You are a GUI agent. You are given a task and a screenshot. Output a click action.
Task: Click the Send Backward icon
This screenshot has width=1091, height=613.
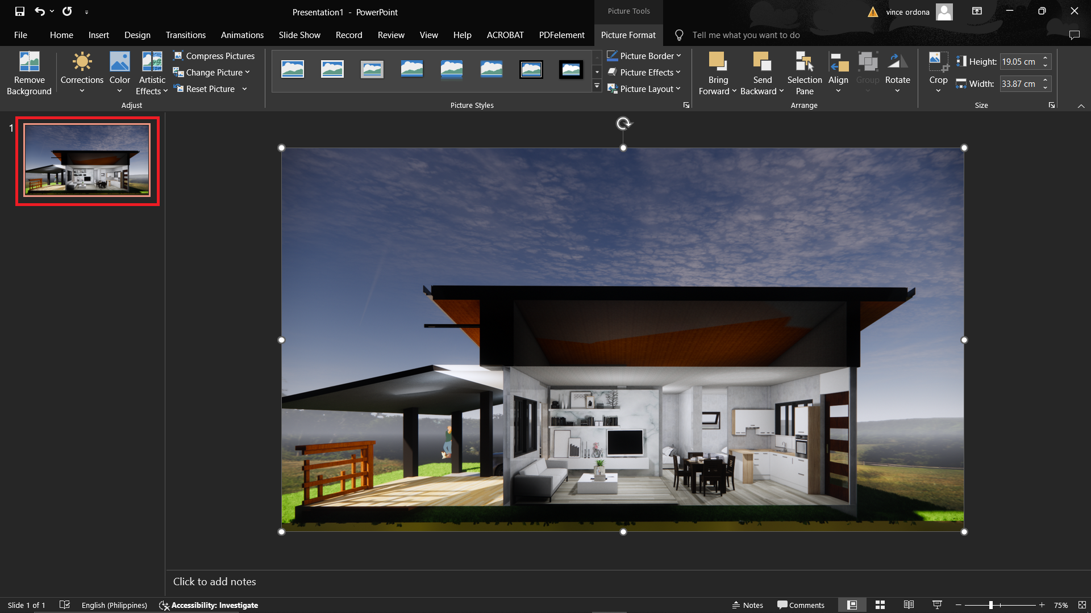762,61
